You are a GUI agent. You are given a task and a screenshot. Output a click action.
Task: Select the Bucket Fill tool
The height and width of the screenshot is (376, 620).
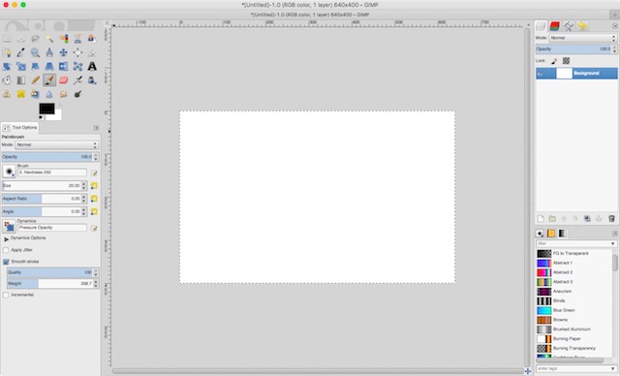click(x=7, y=80)
